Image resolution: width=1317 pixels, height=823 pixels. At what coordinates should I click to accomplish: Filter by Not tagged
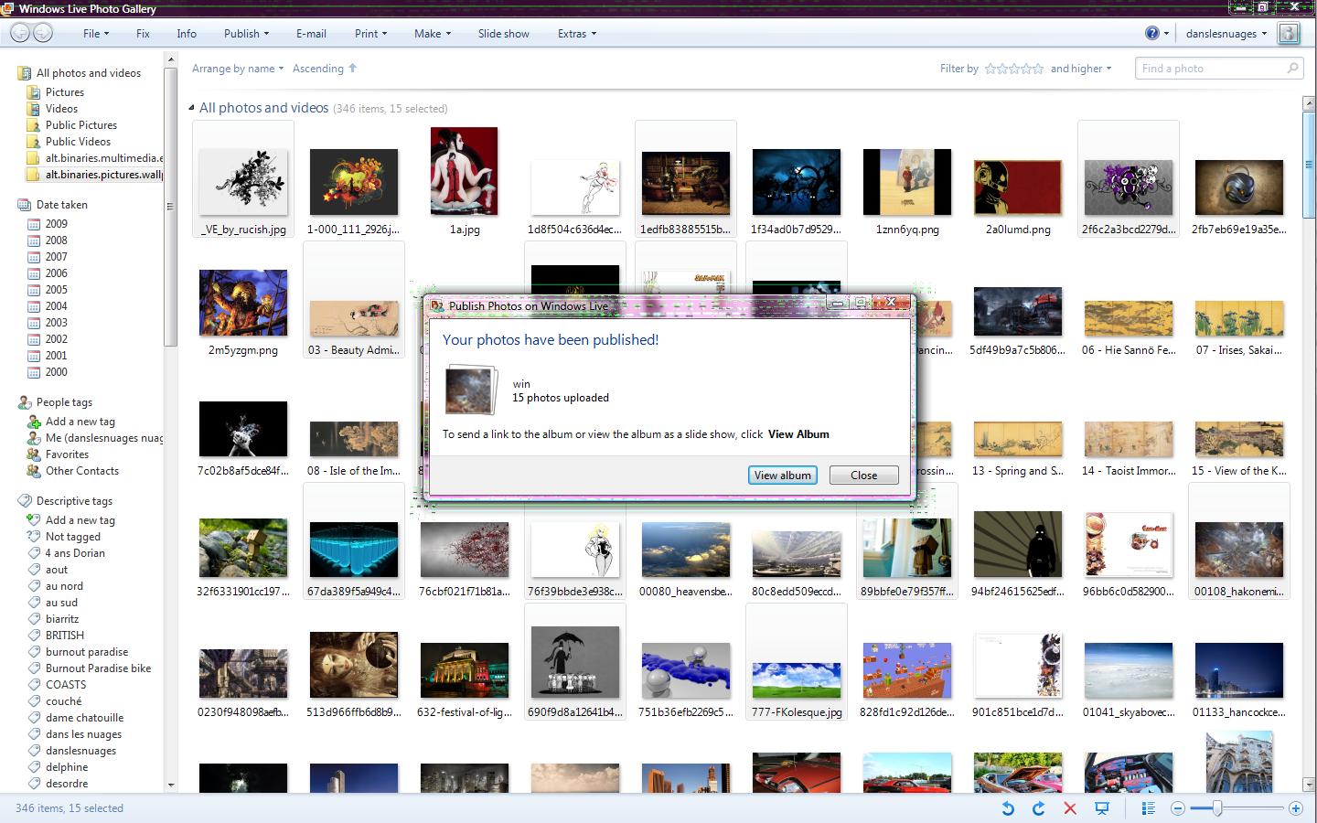coord(73,537)
